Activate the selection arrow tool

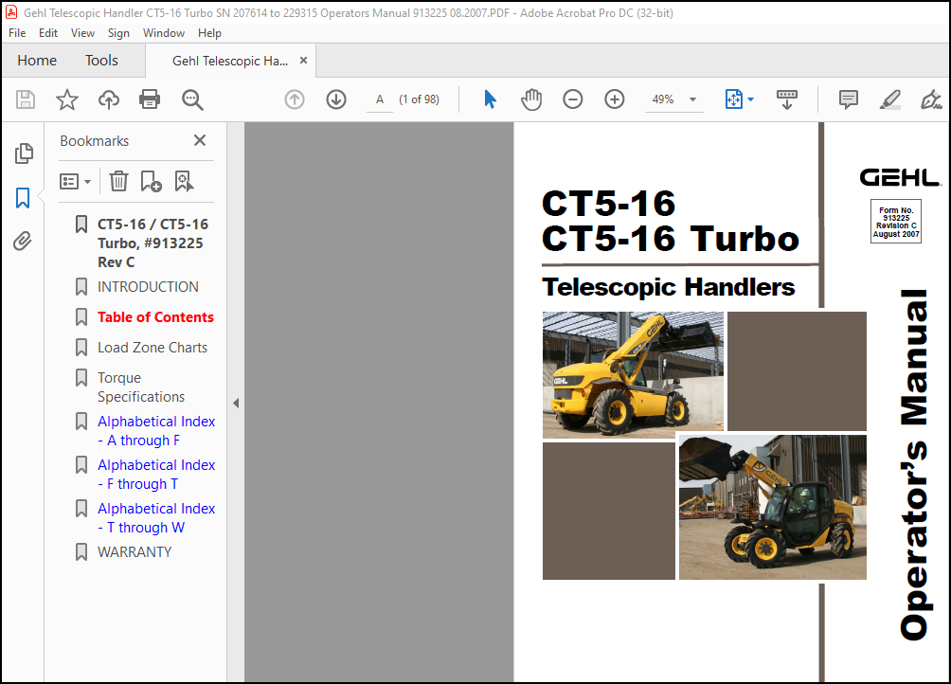490,99
